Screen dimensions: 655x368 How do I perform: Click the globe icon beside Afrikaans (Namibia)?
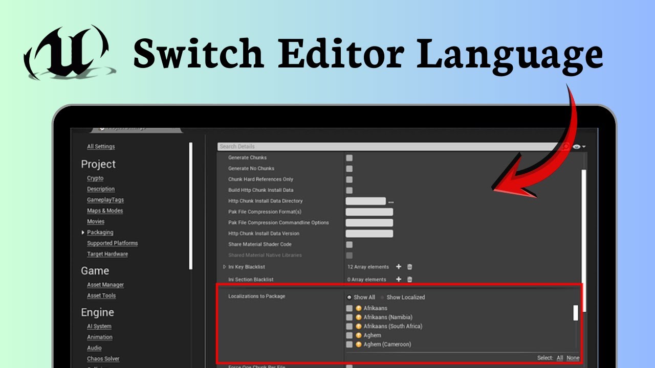359,317
